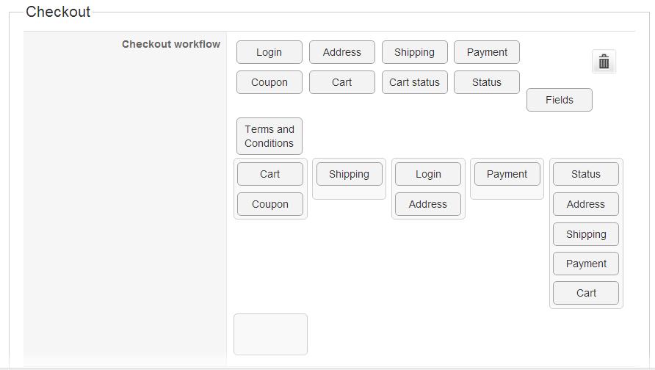Click the Shipping block in the top row
This screenshot has height=370, width=655.
coord(414,52)
